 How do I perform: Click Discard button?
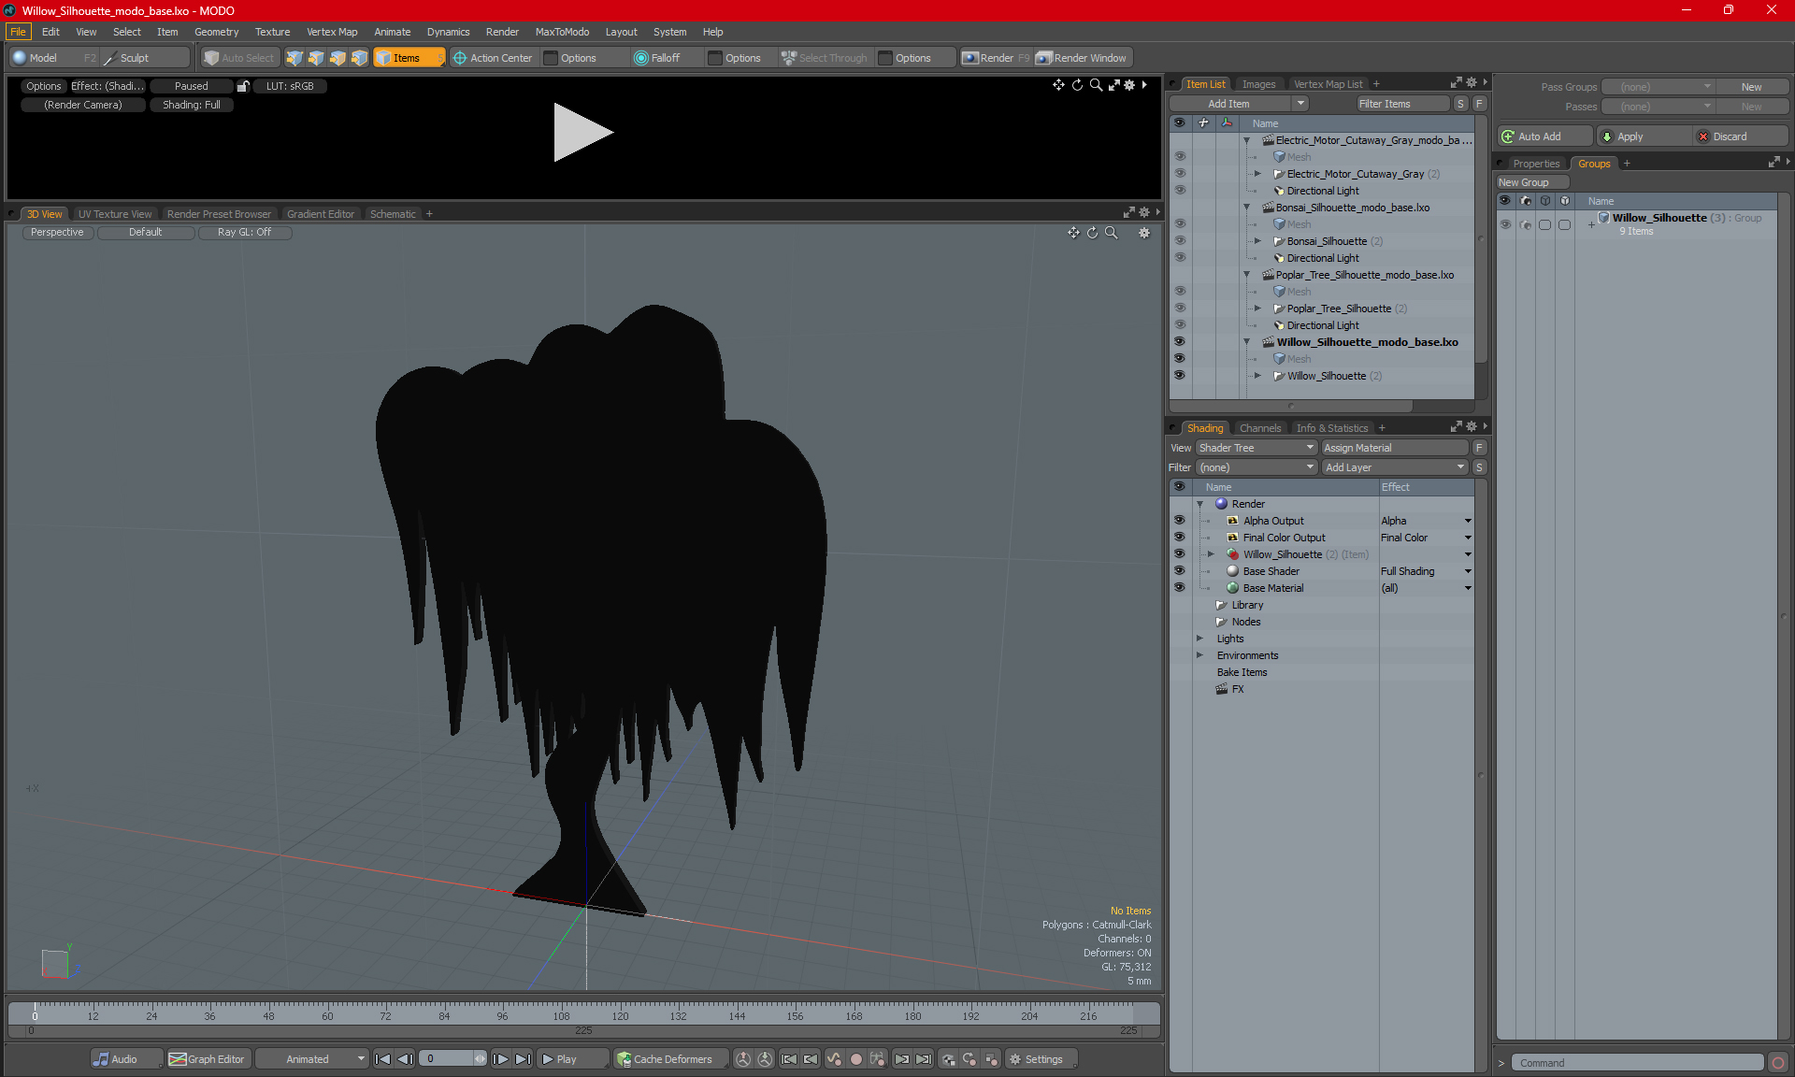click(x=1739, y=136)
